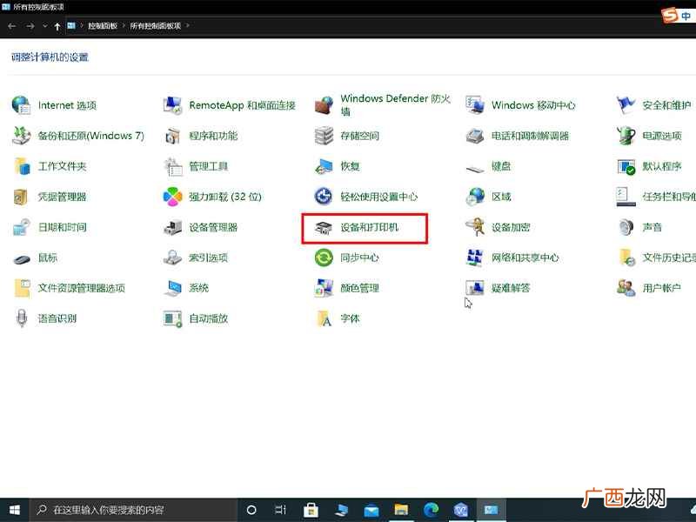Open the 疑难解答 text link
Screen dimensions: 696x522
pyautogui.click(x=511, y=288)
